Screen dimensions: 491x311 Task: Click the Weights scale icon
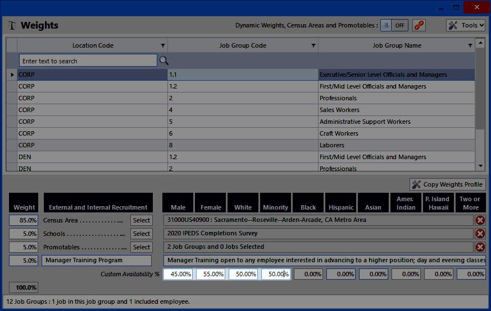[12, 25]
